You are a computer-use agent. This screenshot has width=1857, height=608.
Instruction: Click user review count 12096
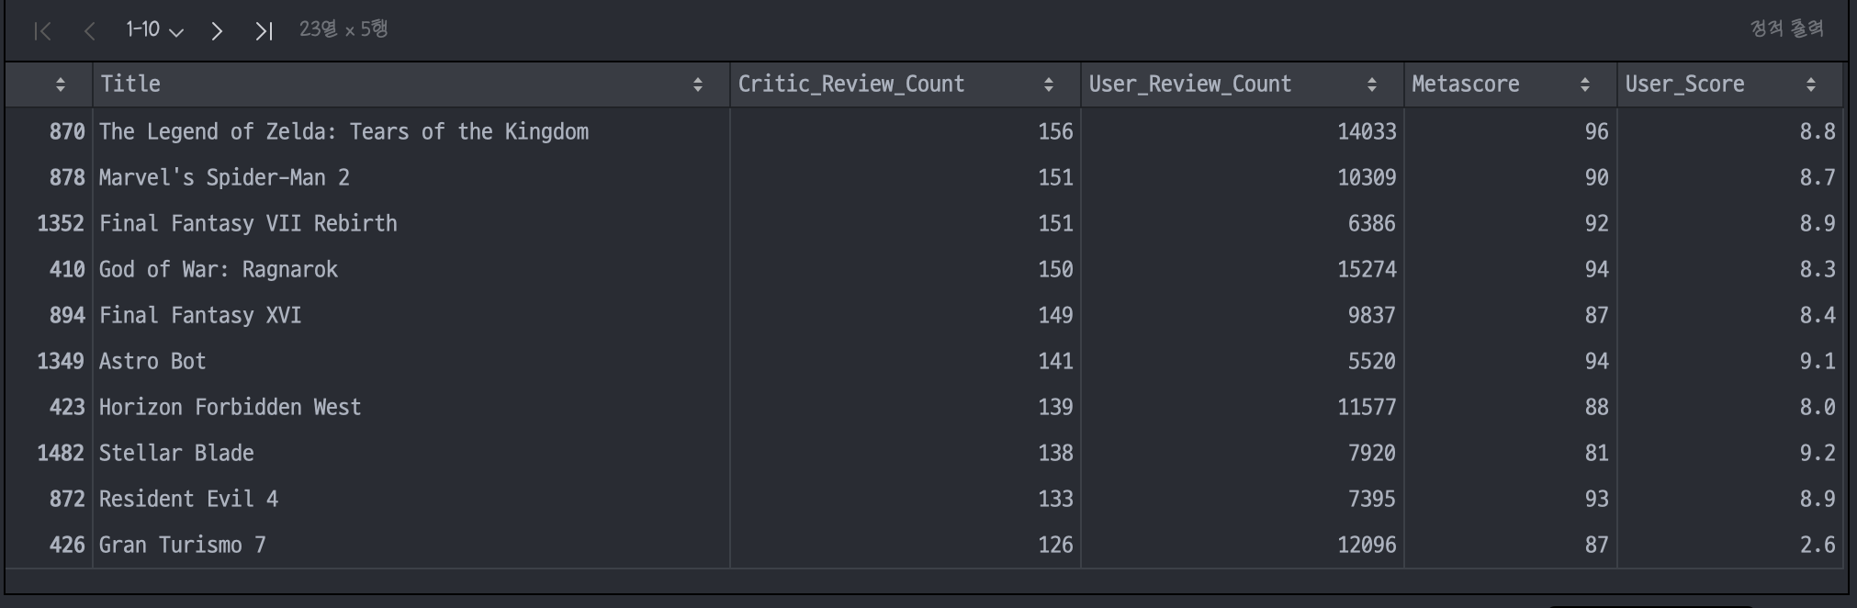pyautogui.click(x=1367, y=545)
